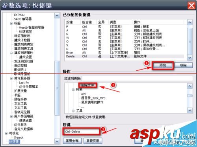Sort shortcuts by 全局 column
The width and height of the screenshot is (197, 147).
[x=102, y=22]
